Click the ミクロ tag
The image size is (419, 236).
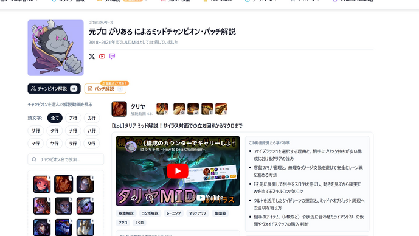coord(139,223)
